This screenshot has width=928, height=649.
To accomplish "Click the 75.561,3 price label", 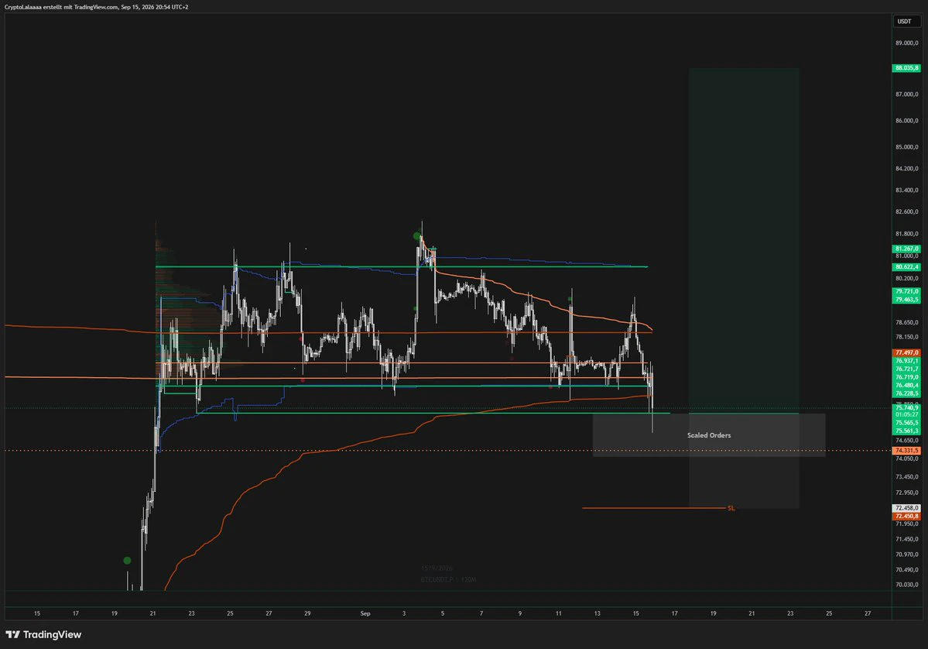I will [906, 431].
